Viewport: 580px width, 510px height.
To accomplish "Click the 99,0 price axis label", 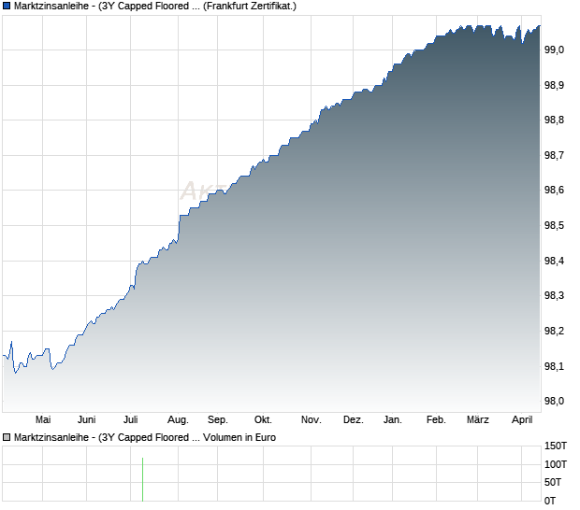I will (555, 50).
